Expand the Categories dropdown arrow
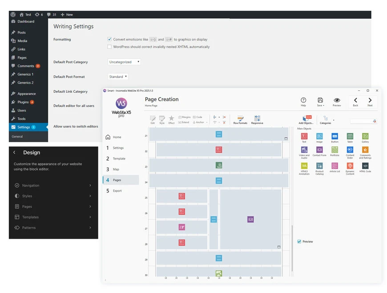 [x=334, y=120]
